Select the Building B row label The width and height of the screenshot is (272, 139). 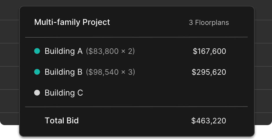pyautogui.click(x=64, y=72)
